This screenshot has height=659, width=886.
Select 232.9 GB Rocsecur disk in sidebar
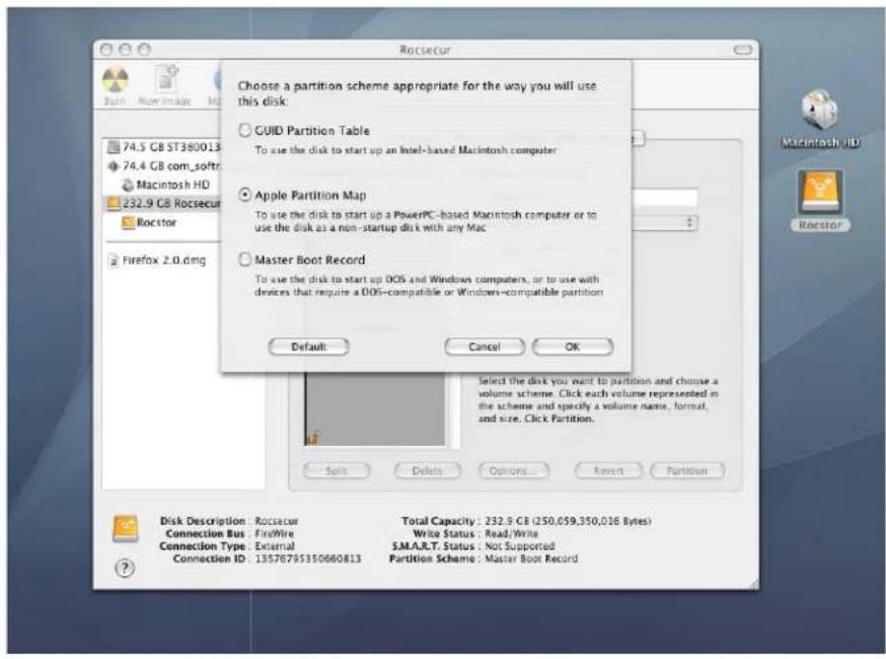click(164, 203)
